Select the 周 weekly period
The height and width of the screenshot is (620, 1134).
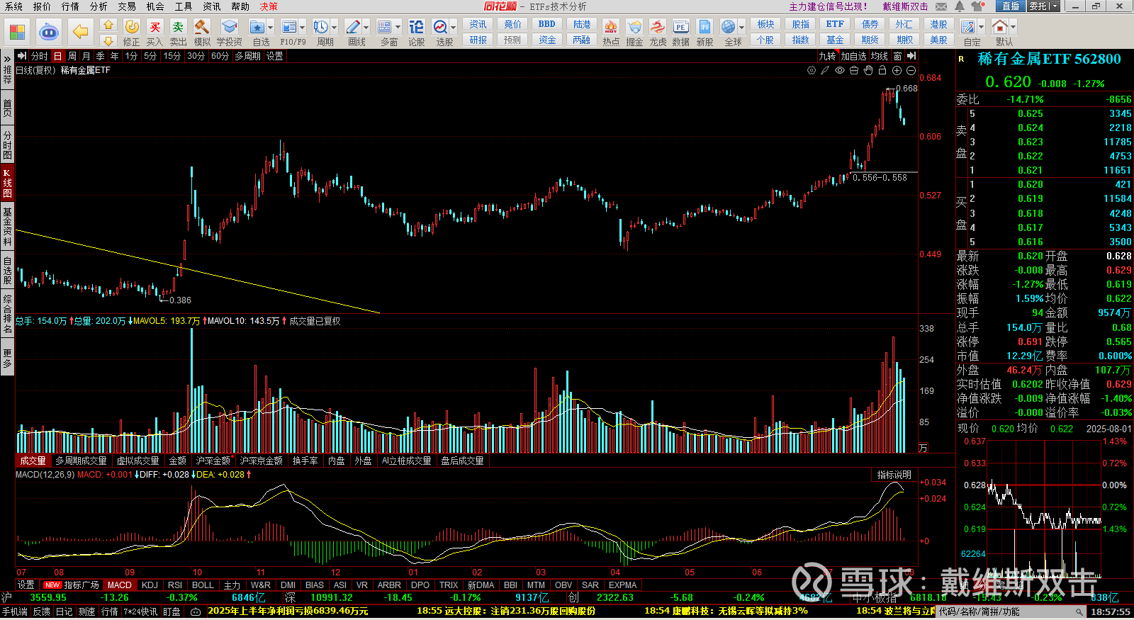click(x=72, y=56)
